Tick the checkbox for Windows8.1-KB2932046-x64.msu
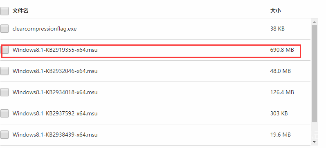The width and height of the screenshot is (326, 148). point(4,71)
